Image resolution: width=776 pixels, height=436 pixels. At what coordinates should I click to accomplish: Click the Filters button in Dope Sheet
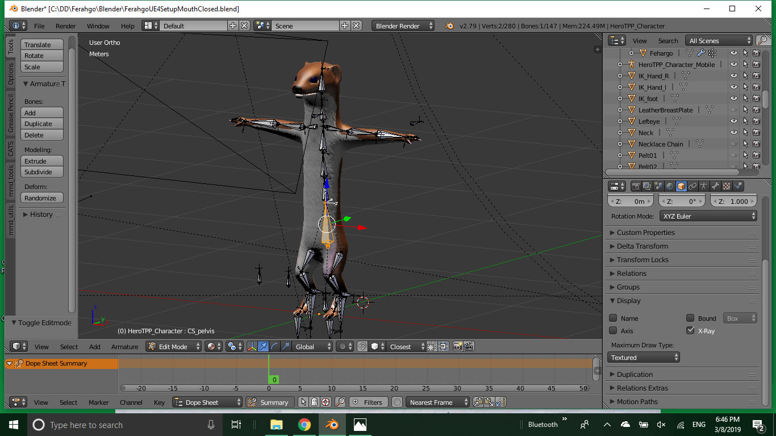pos(368,402)
